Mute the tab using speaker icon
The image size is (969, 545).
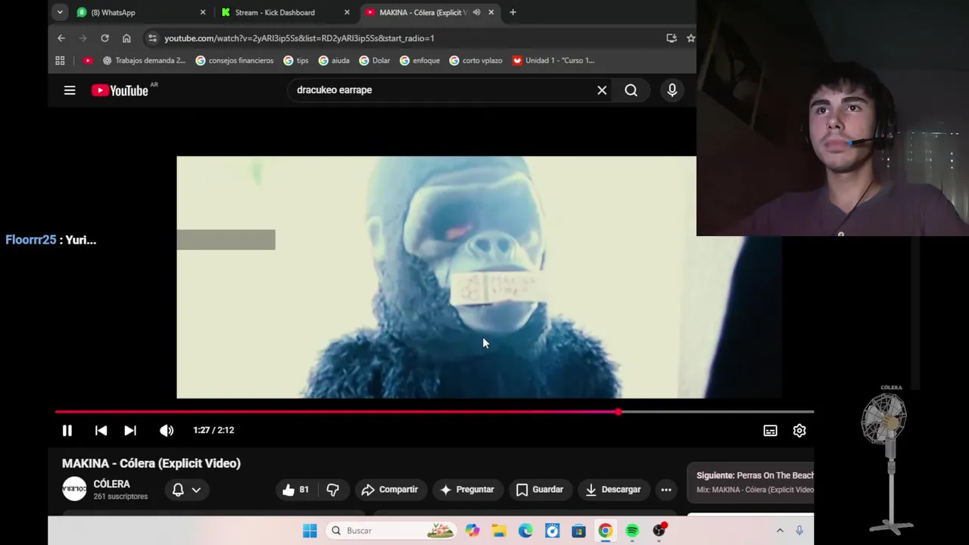click(476, 12)
